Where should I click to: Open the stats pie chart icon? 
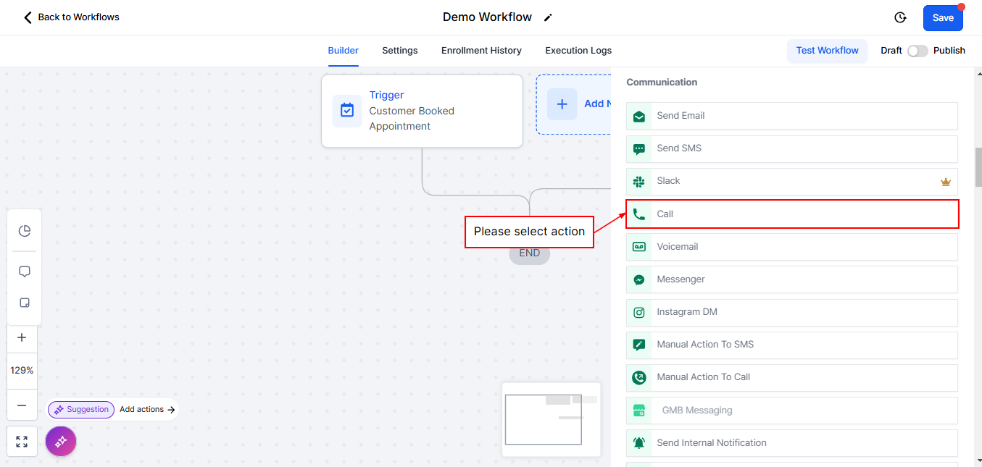pos(25,231)
